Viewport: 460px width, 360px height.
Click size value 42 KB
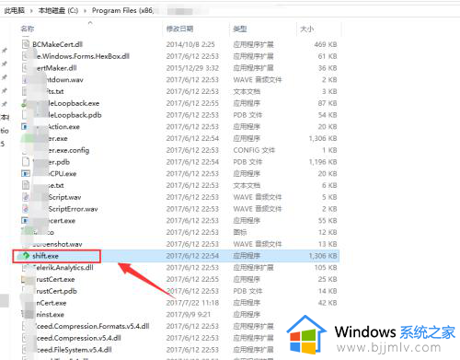point(328,303)
